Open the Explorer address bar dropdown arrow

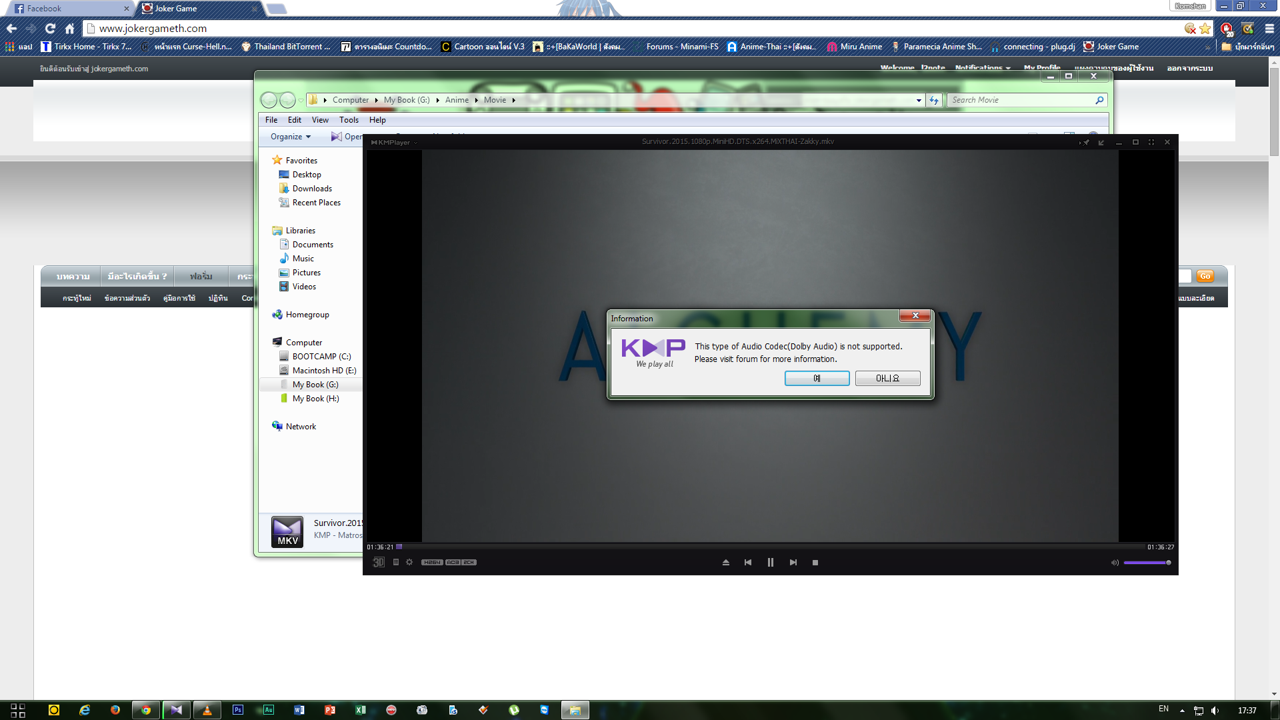coord(919,100)
